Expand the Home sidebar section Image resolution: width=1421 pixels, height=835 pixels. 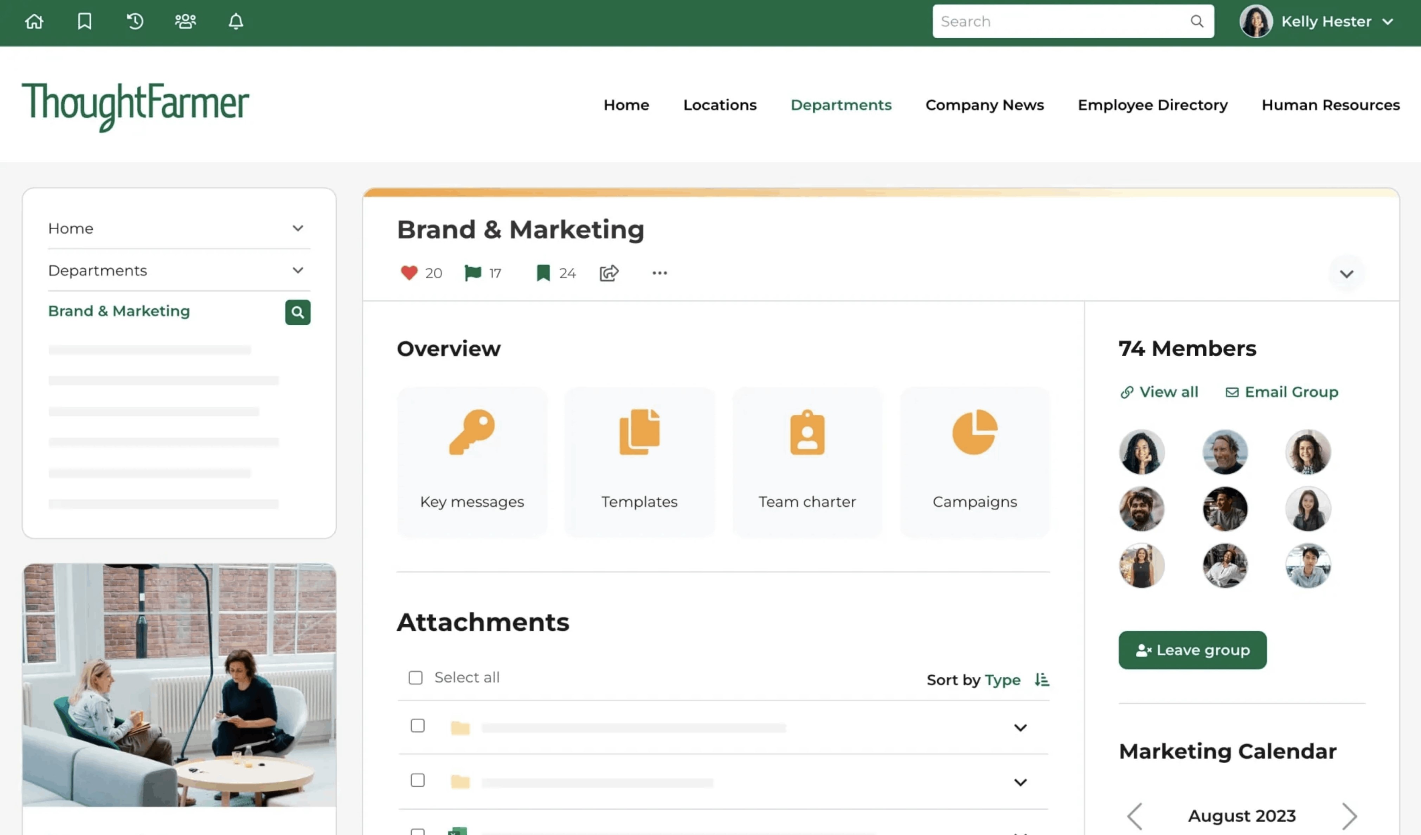tap(297, 229)
